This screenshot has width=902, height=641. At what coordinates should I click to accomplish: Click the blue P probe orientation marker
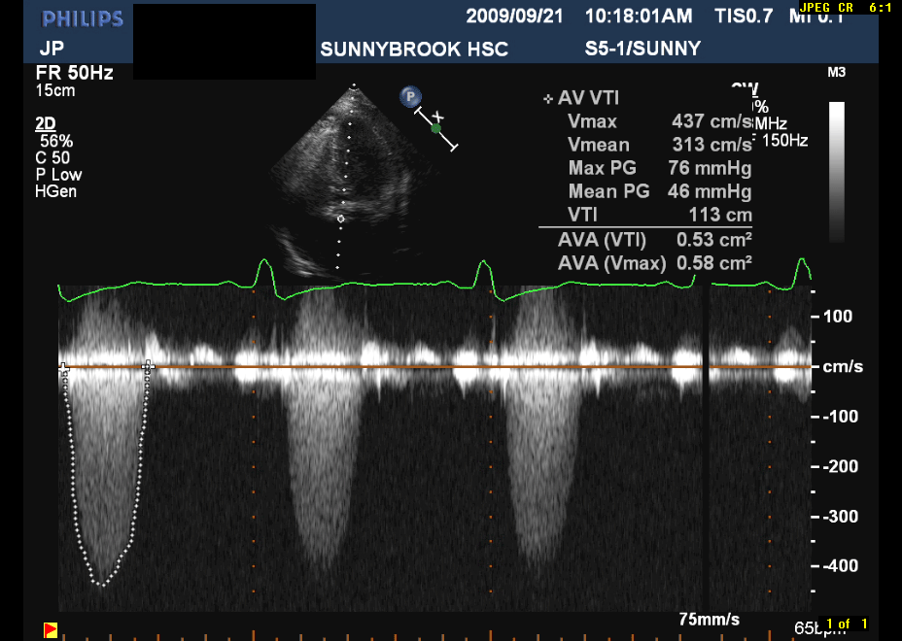coord(411,96)
